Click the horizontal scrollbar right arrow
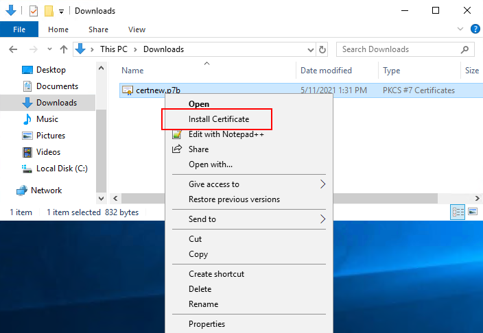The height and width of the screenshot is (333, 483). (477, 199)
